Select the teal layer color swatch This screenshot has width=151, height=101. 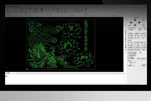point(126,34)
